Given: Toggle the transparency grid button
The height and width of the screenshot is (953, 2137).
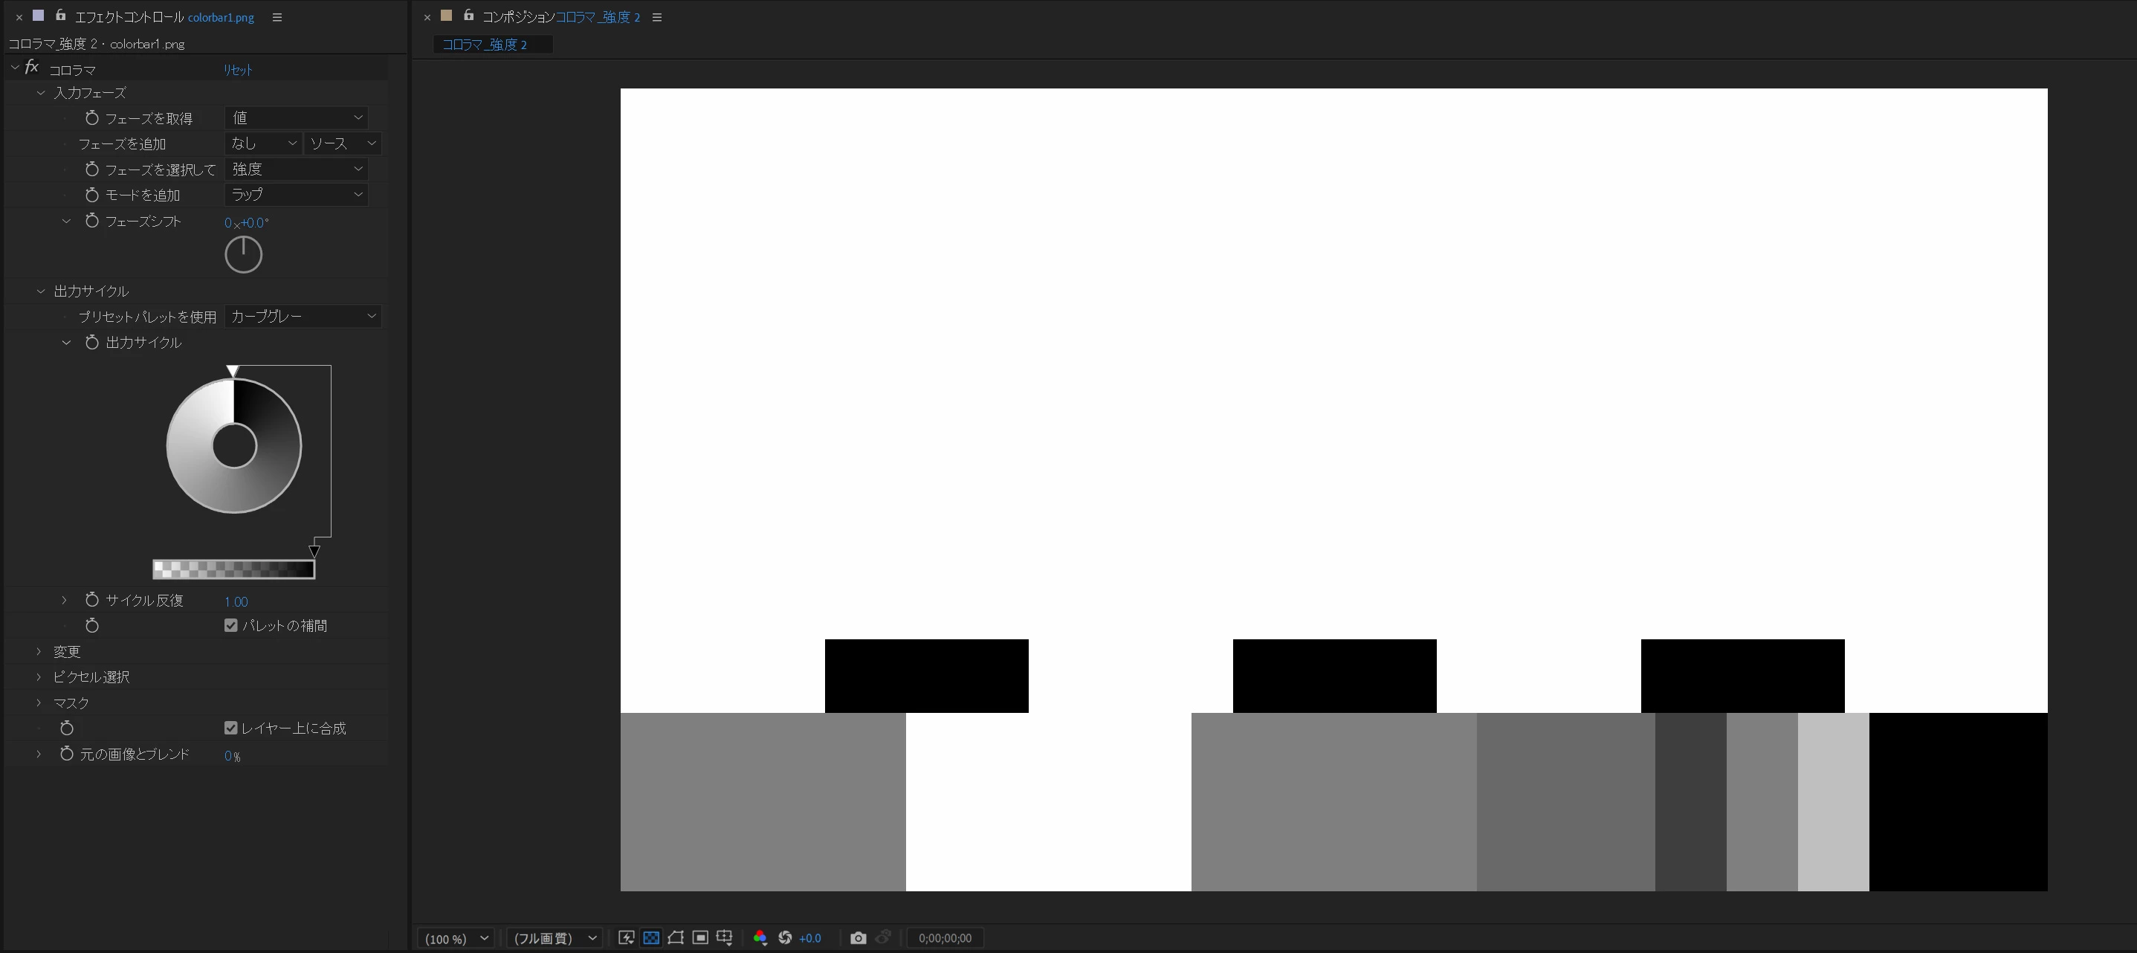Looking at the screenshot, I should [651, 938].
